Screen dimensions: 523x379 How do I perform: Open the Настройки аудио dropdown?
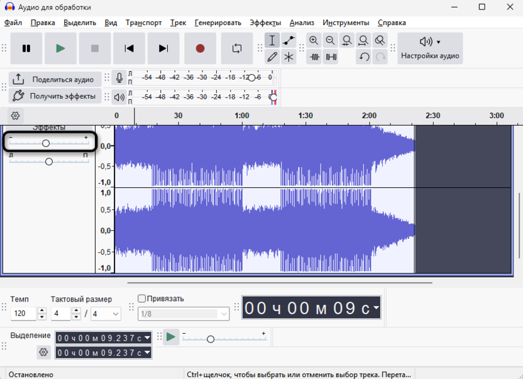(x=430, y=48)
